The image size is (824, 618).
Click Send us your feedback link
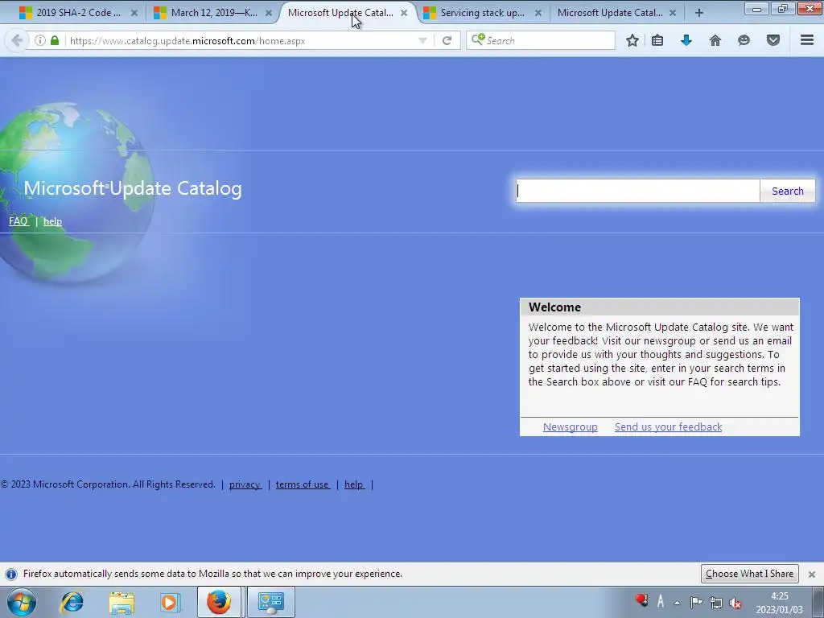coord(669,426)
